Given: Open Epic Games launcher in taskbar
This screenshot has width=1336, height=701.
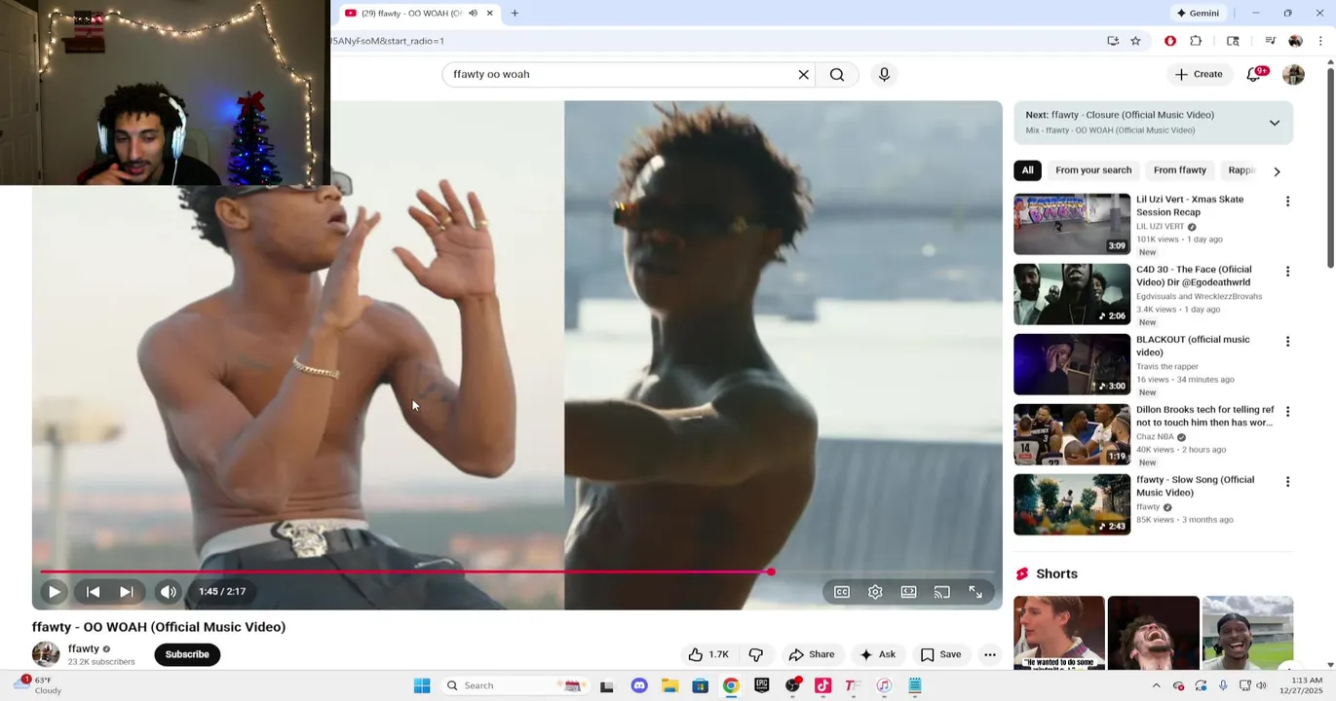Looking at the screenshot, I should point(762,685).
